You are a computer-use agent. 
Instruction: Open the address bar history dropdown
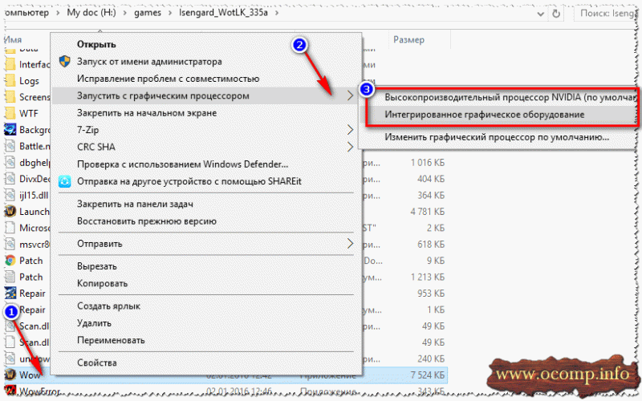540,14
